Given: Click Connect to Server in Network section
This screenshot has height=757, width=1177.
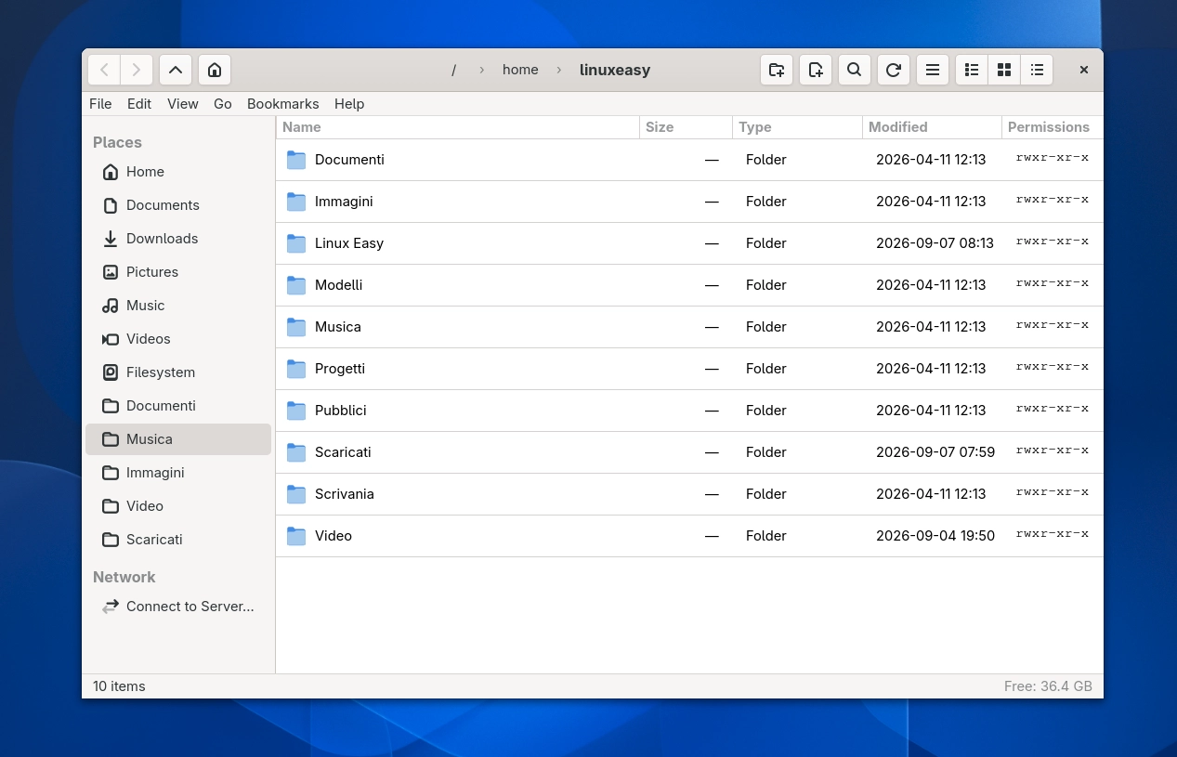Looking at the screenshot, I should (178, 607).
